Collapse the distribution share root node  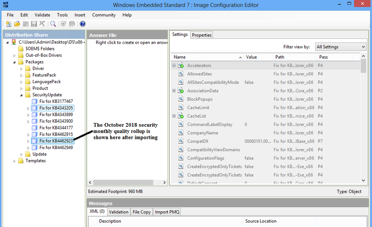click(x=7, y=42)
